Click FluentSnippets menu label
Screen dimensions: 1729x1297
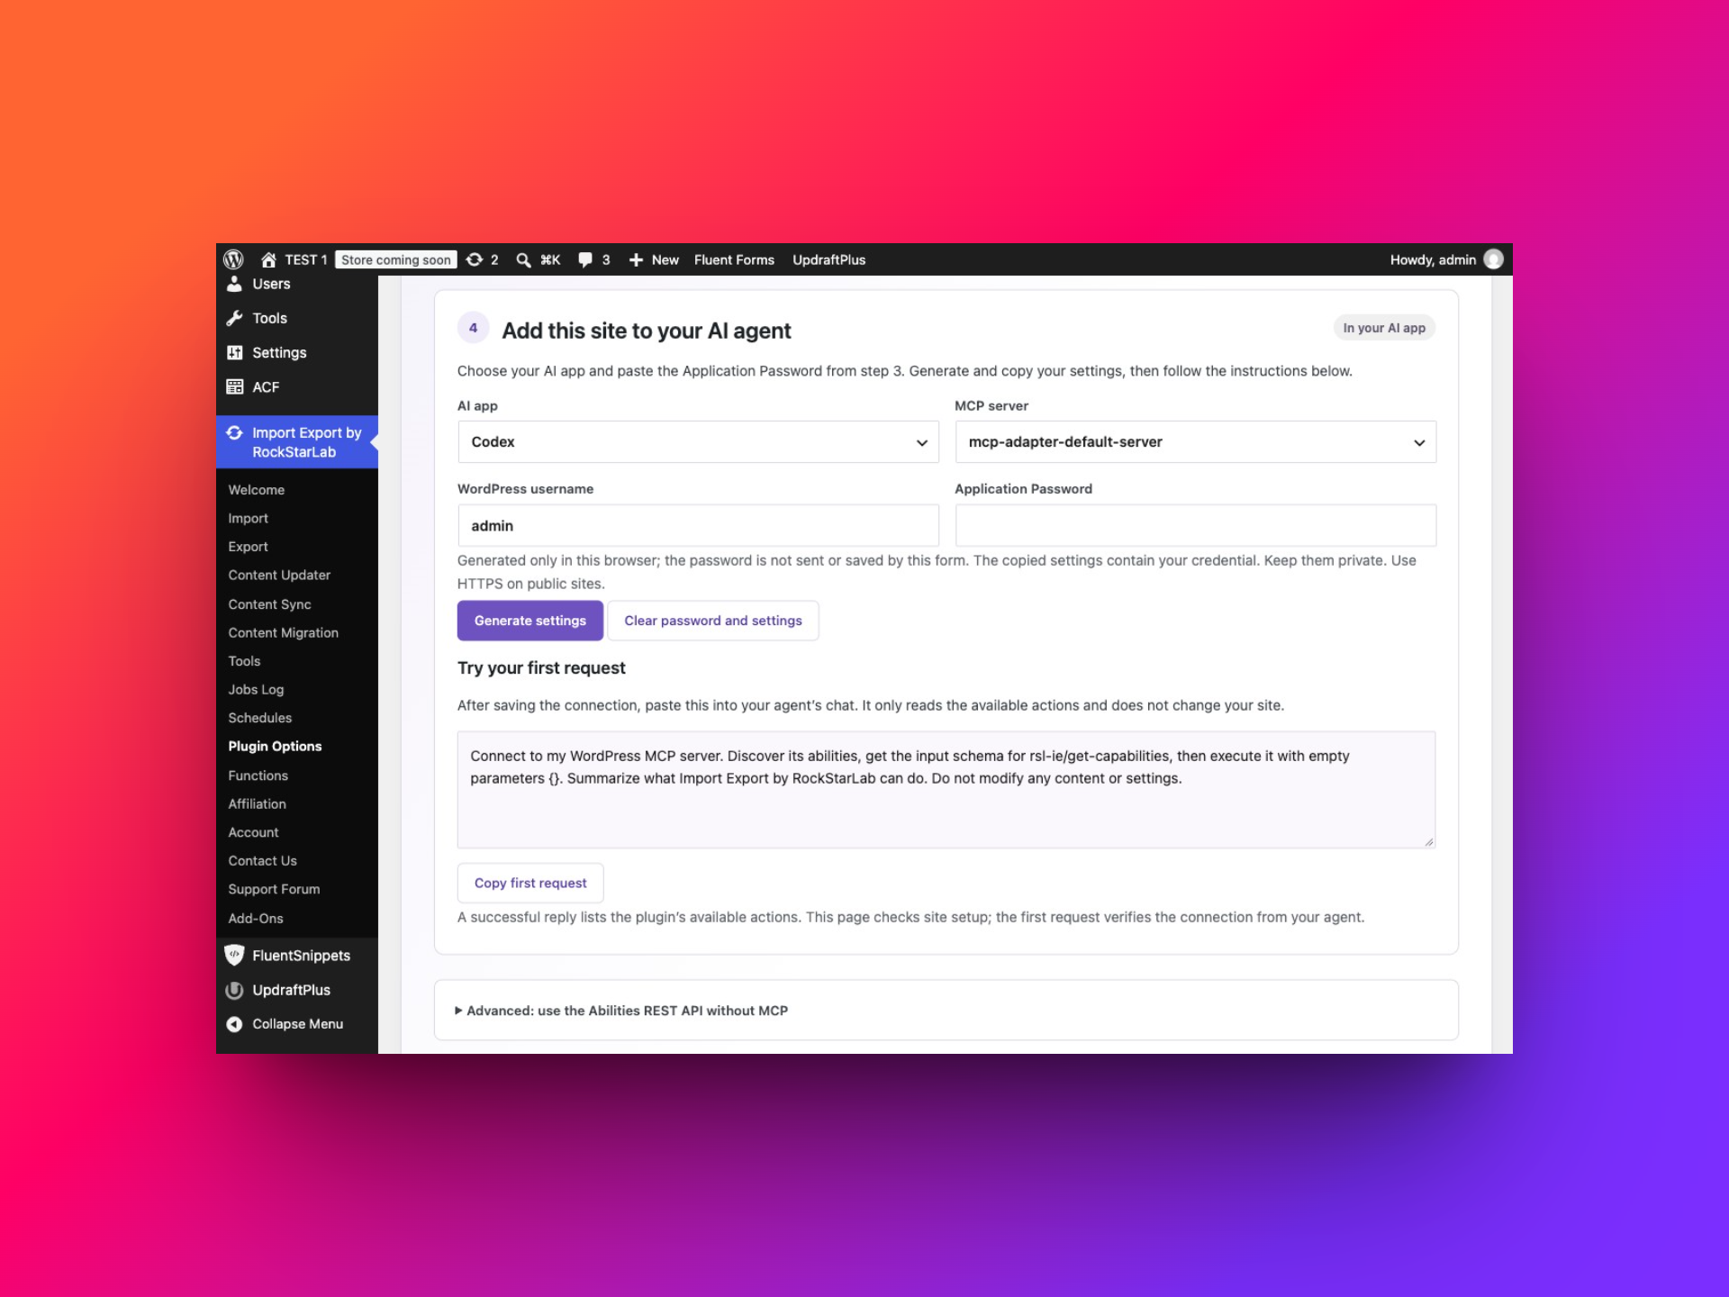pyautogui.click(x=302, y=955)
